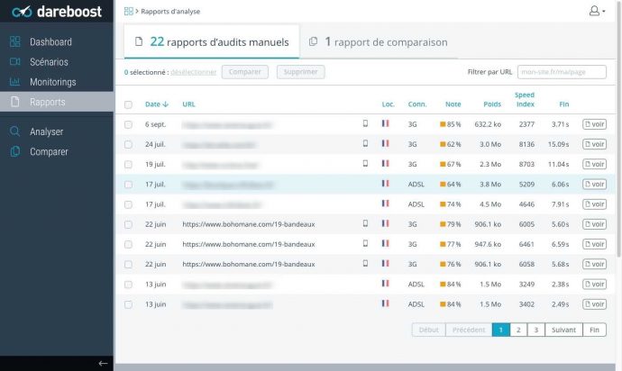Click French flag in 6 sept. row
Viewport: 622px width, 371px height.
(x=385, y=123)
